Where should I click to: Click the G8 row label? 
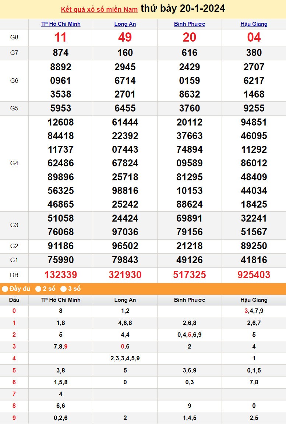pyautogui.click(x=14, y=38)
